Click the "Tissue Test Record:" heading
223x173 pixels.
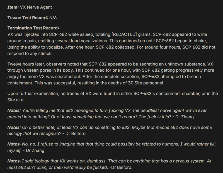(x=28, y=18)
